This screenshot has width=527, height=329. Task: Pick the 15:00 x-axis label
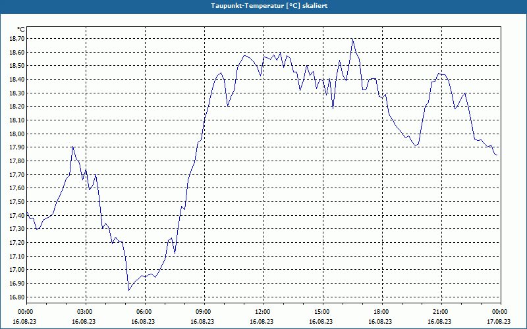pyautogui.click(x=323, y=312)
